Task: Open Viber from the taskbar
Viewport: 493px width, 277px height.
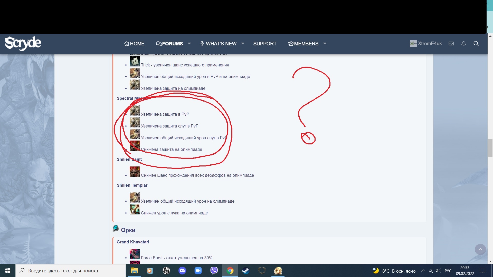Action: [214, 271]
